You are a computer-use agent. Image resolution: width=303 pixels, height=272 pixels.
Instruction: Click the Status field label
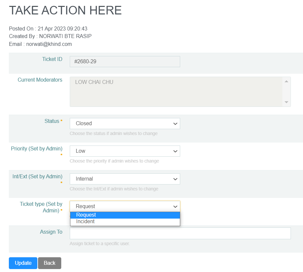click(x=52, y=121)
